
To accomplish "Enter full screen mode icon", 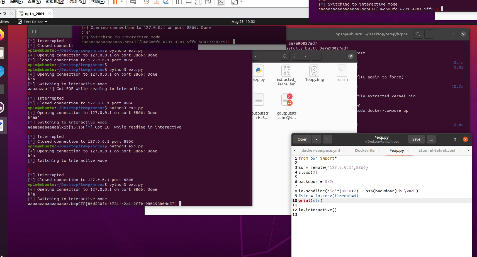I will point(198,2).
